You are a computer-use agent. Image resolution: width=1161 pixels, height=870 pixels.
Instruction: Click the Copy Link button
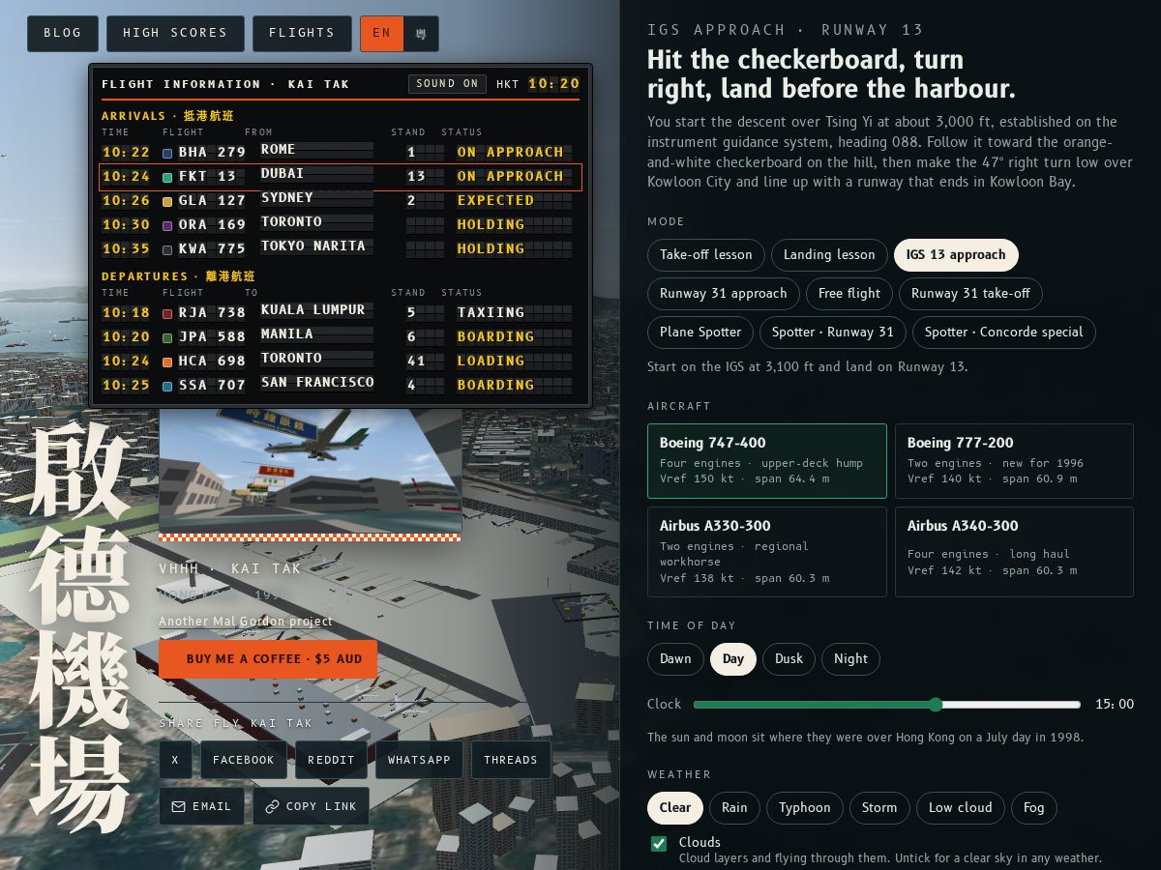tap(311, 806)
